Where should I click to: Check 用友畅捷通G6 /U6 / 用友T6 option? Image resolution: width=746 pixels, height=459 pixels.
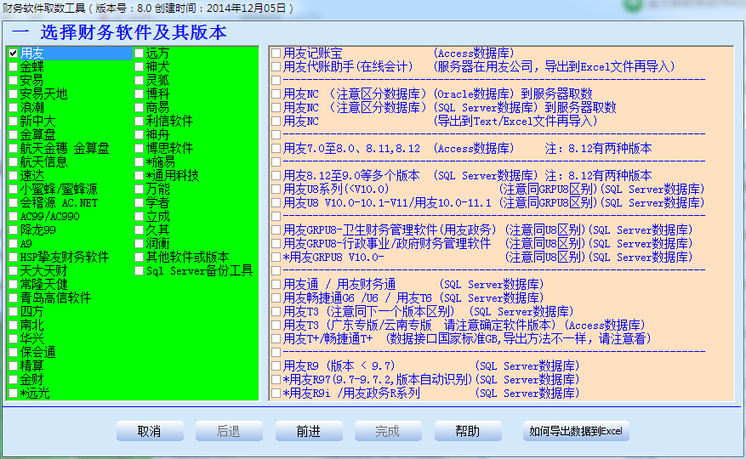[x=276, y=298]
